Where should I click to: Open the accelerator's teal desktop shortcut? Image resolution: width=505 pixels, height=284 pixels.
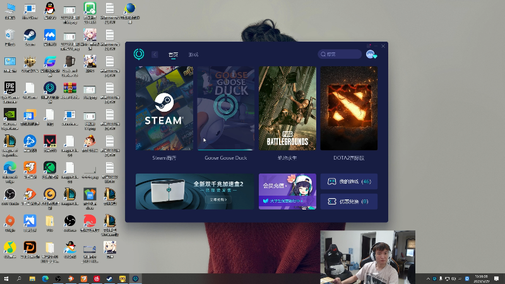(50, 92)
